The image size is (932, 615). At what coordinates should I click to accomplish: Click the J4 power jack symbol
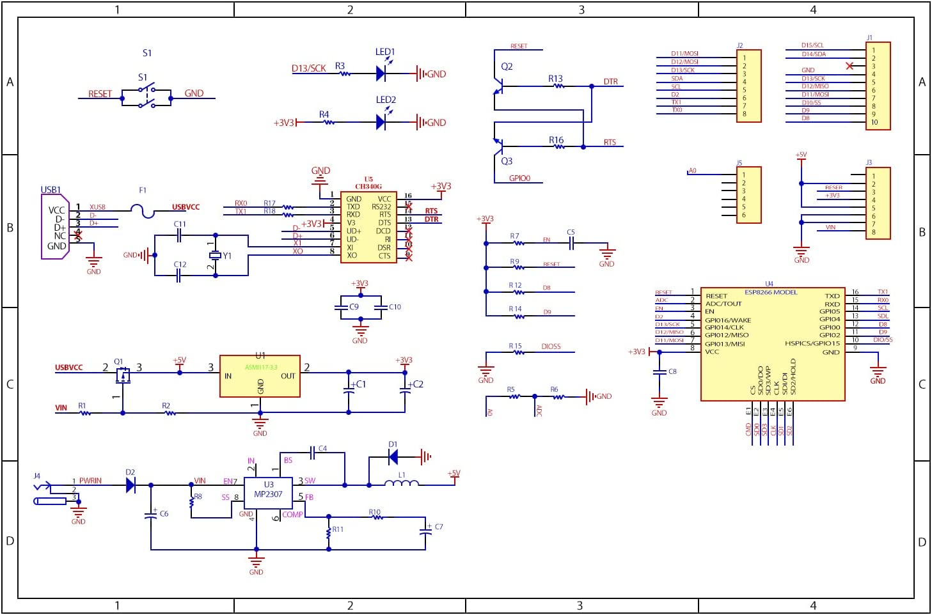pyautogui.click(x=51, y=494)
